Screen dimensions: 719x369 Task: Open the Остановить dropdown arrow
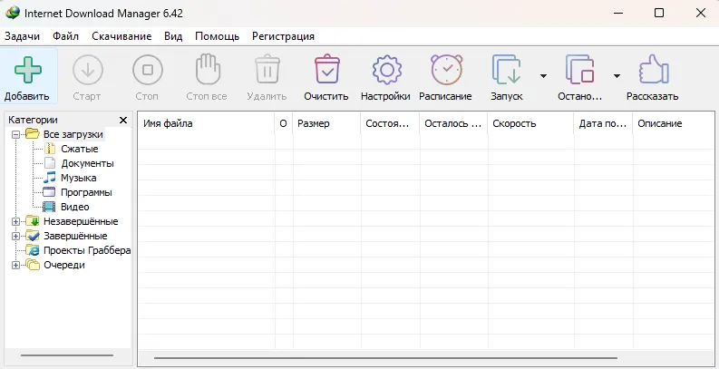[617, 75]
